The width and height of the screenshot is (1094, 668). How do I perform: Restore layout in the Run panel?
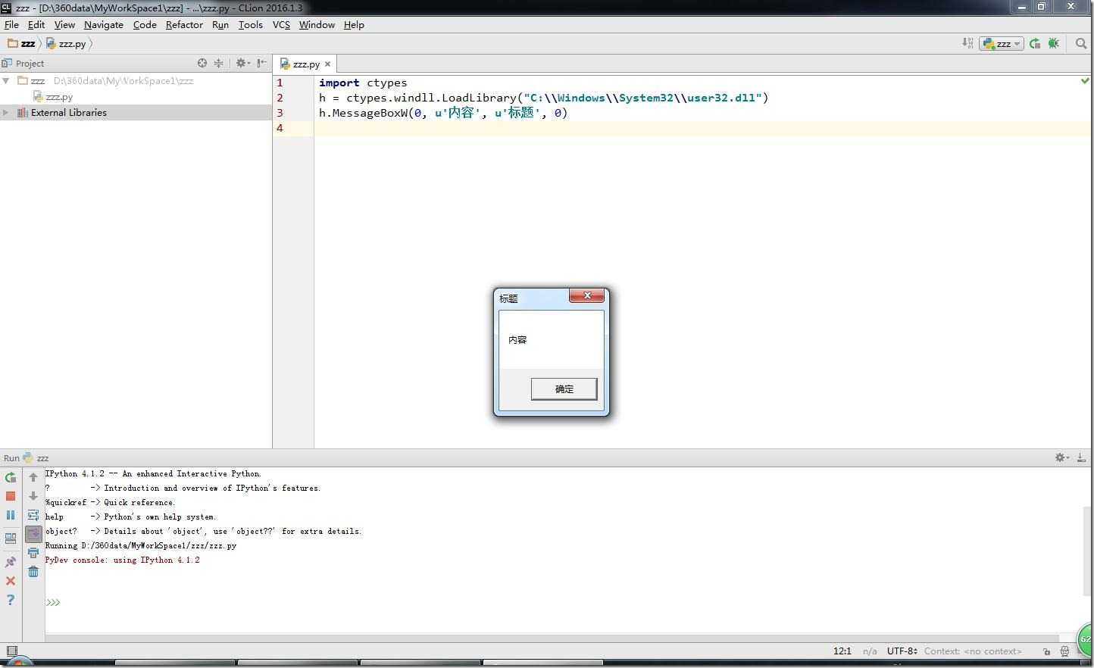point(11,538)
